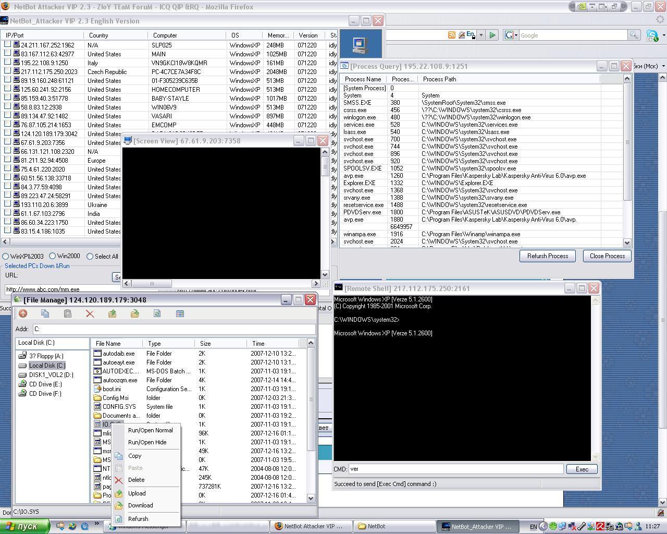Click the Refursh Process button
667x534 pixels.
547,256
